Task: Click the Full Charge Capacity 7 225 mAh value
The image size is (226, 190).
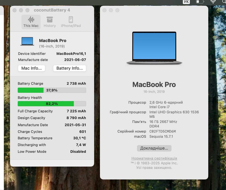Action: coord(76,111)
